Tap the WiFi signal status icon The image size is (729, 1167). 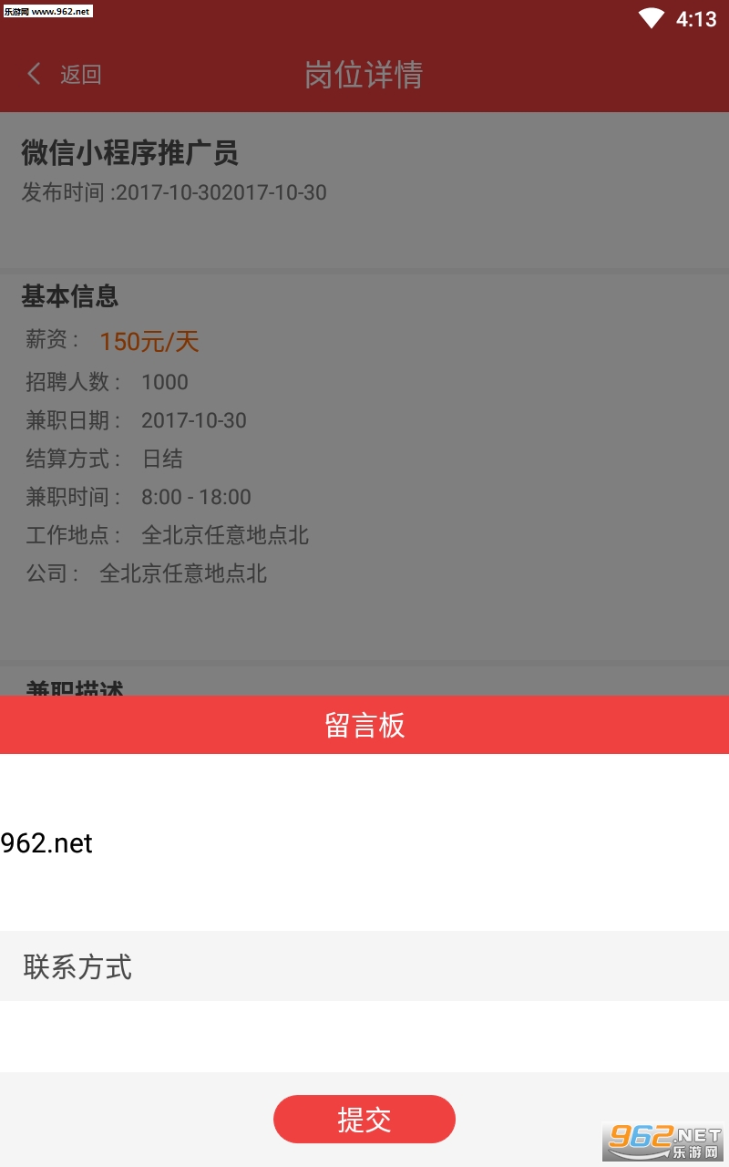coord(651,18)
